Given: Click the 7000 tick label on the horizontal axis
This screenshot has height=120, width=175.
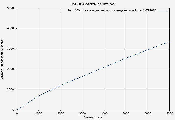Looking at the screenshot, I should click(x=169, y=113).
